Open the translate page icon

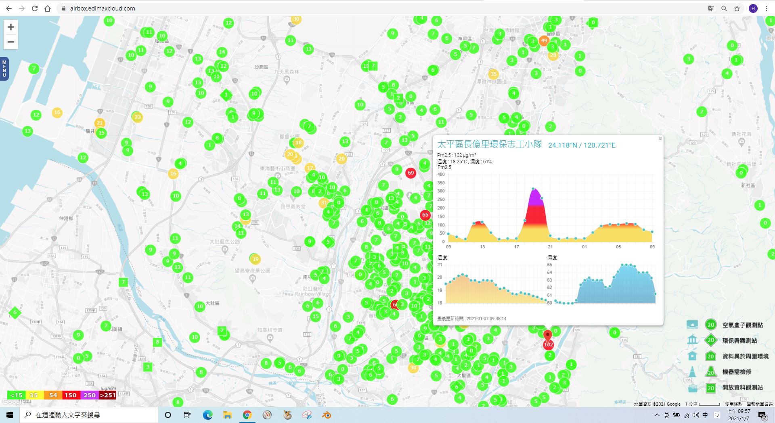pyautogui.click(x=711, y=8)
